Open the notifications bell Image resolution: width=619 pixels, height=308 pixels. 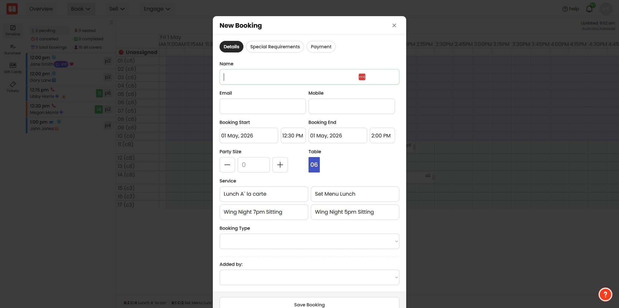tap(589, 9)
